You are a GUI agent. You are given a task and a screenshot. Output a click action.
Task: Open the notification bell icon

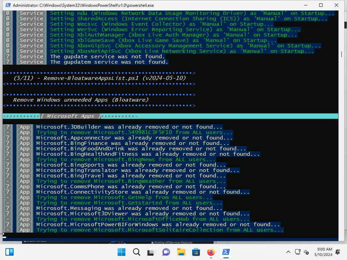pos(338,252)
